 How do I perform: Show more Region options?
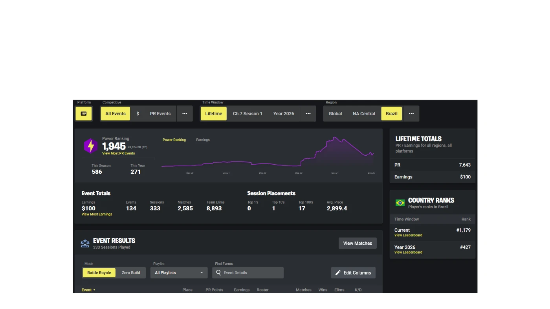(x=411, y=114)
